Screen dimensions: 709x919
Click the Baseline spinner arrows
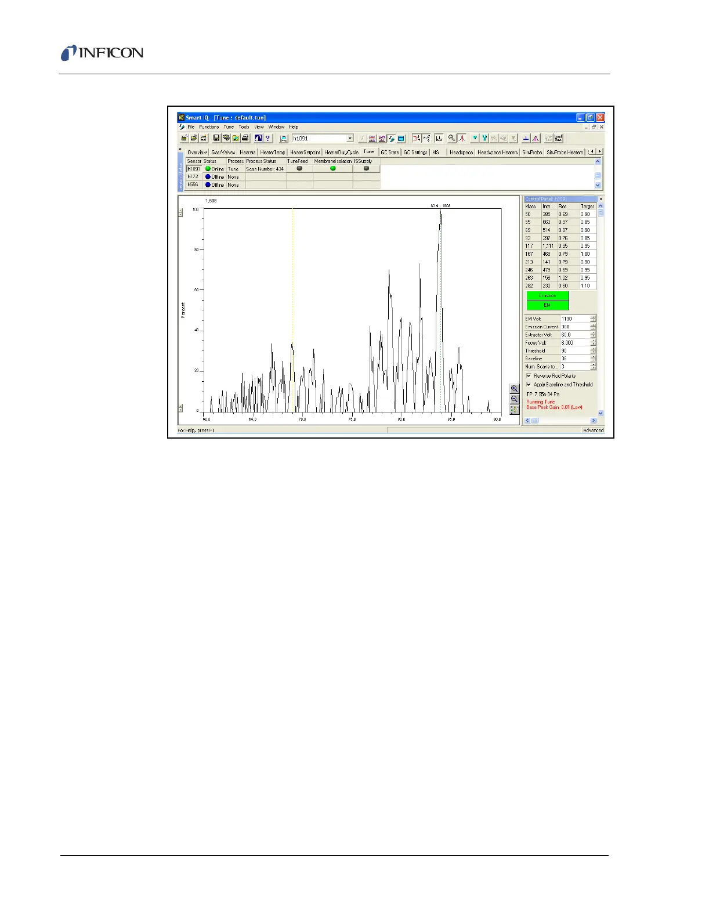click(593, 359)
